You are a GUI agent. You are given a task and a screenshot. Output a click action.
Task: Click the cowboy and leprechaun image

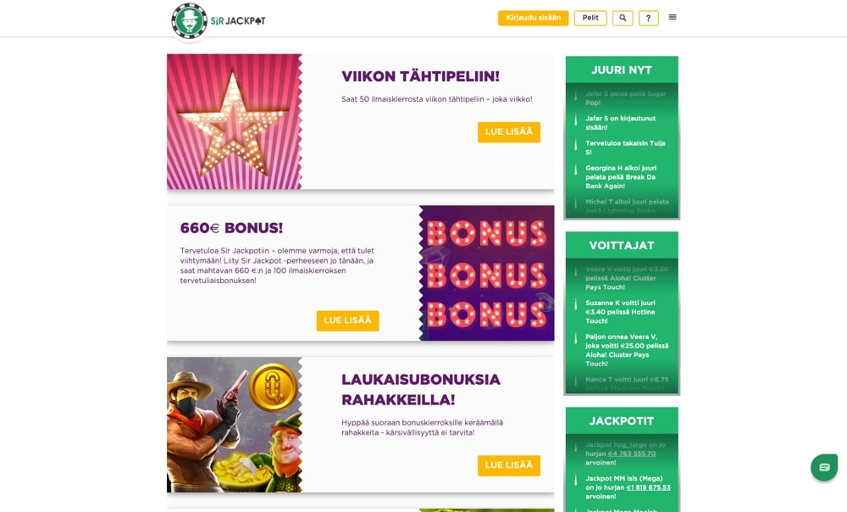tap(235, 425)
